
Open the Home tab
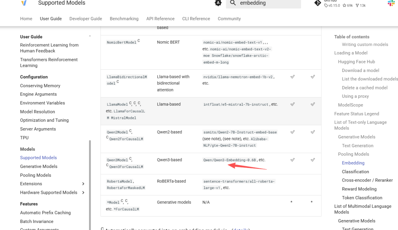[26, 18]
